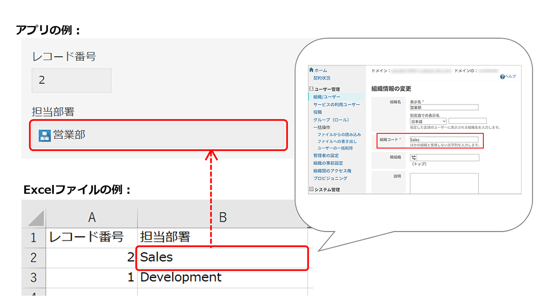Select Excel cell B2 containing Sales
Screen dimensions: 538x302
point(222,258)
